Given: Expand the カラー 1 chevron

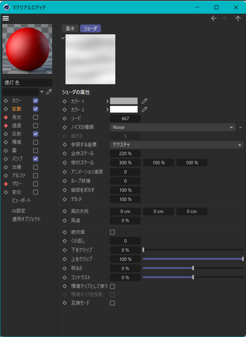Looking at the screenshot, I should pyautogui.click(x=107, y=101).
